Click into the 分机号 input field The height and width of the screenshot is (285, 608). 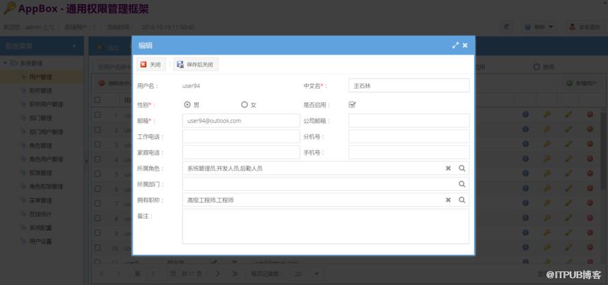coord(409,136)
